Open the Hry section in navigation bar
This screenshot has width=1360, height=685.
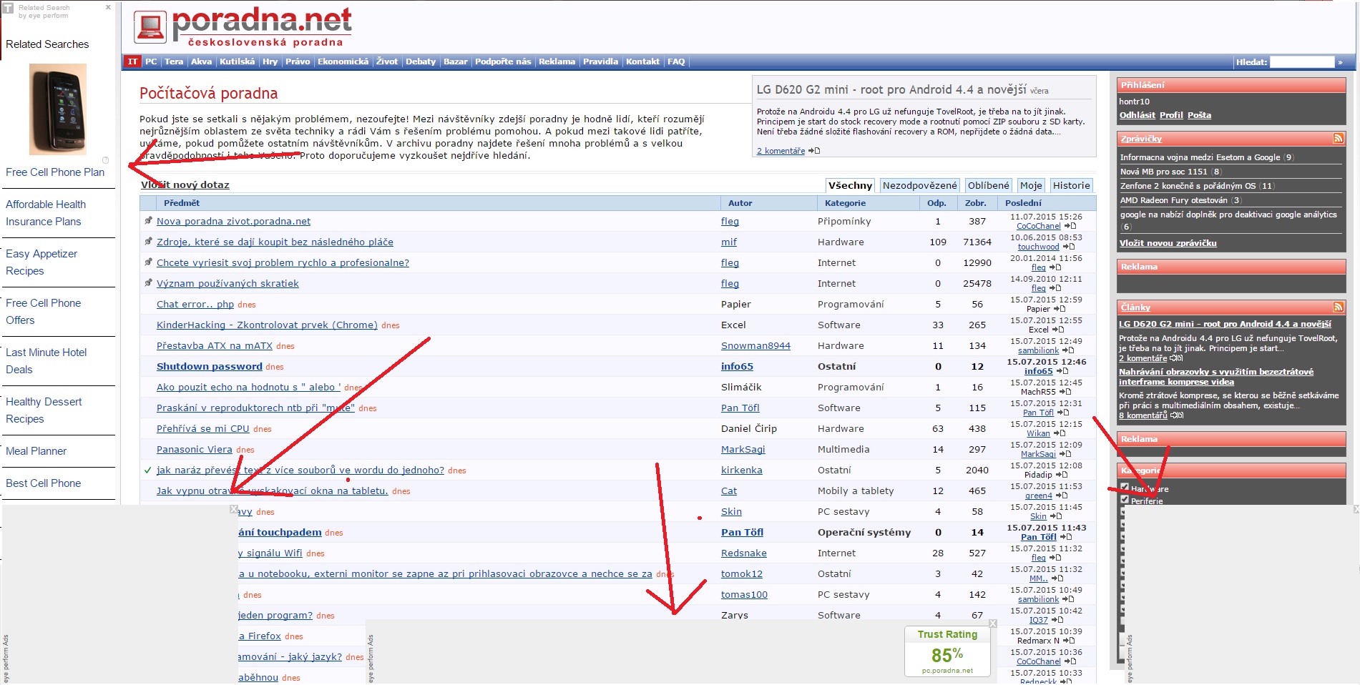point(270,61)
